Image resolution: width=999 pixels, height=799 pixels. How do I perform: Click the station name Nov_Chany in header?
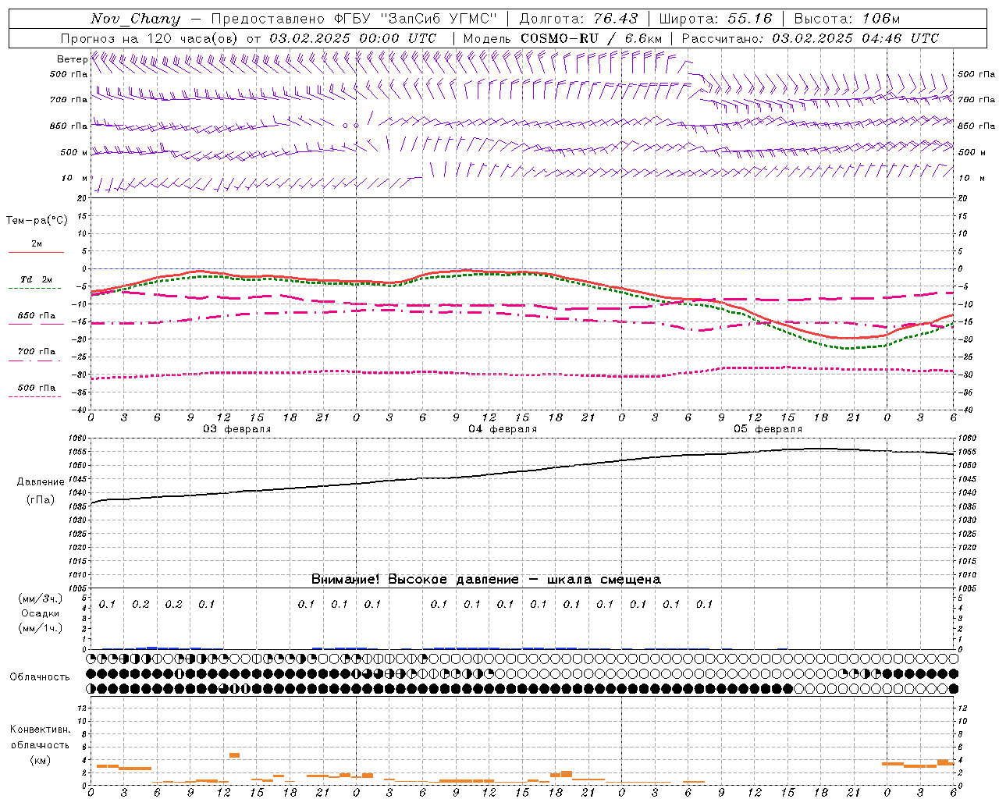click(135, 19)
